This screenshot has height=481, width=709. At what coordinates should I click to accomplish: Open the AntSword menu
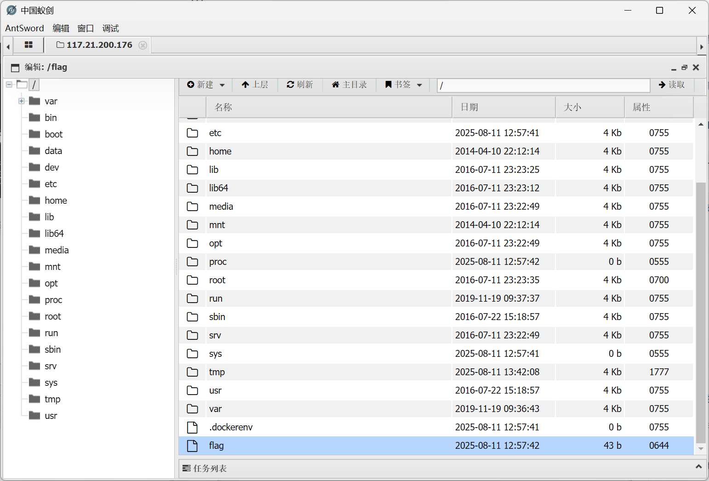pos(24,28)
